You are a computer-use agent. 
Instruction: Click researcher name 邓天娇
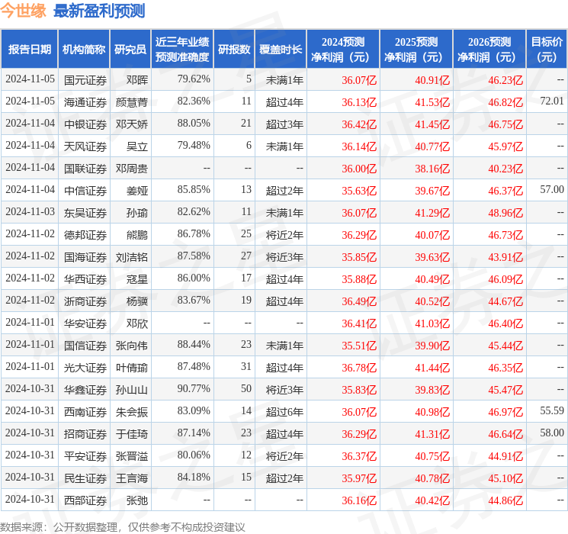tap(132, 124)
